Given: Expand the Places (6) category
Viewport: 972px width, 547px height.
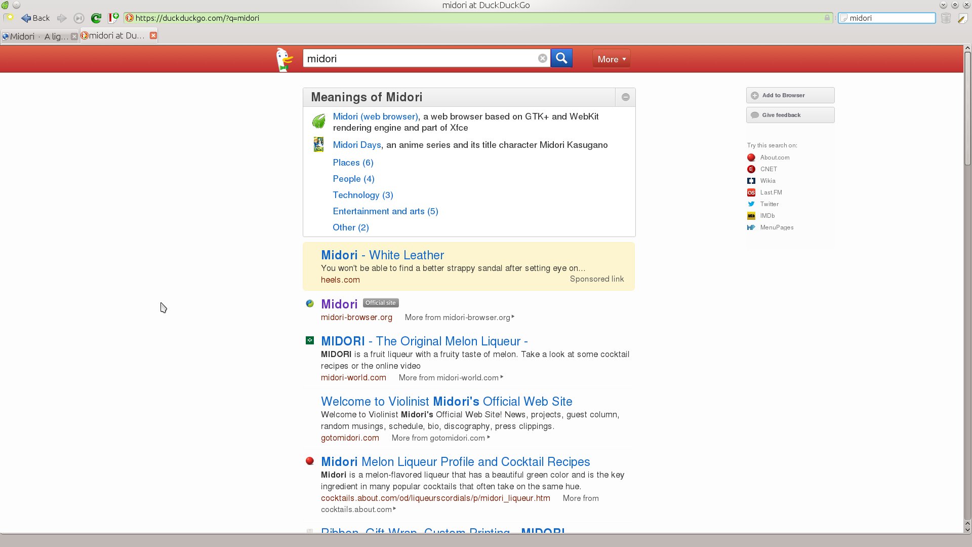Looking at the screenshot, I should point(353,163).
